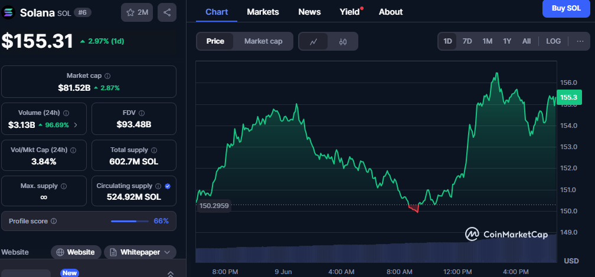Click the #6 rank badge

tap(83, 12)
